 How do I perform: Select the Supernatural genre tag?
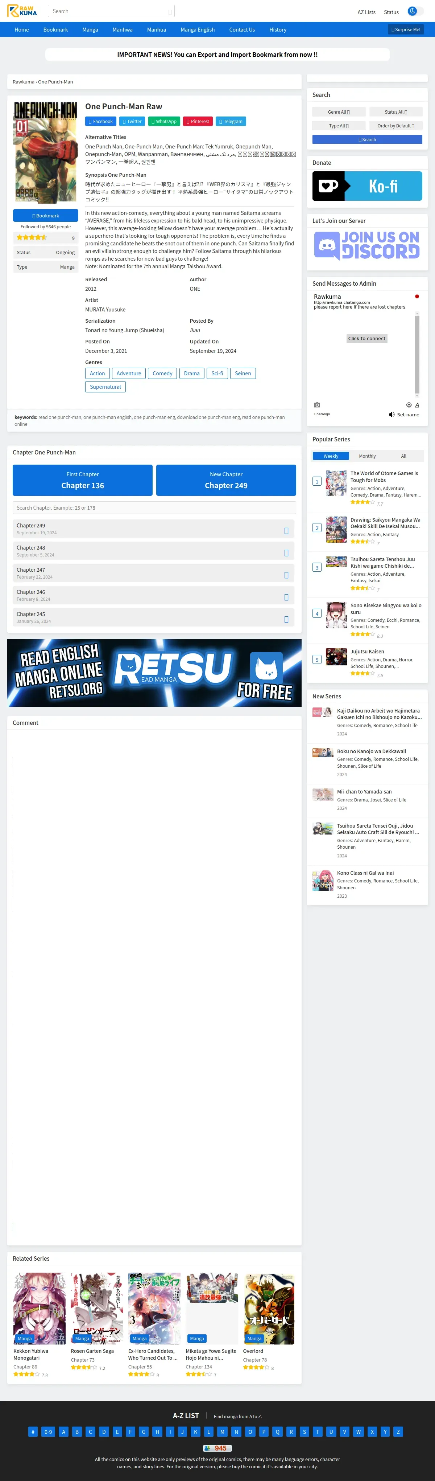[105, 388]
